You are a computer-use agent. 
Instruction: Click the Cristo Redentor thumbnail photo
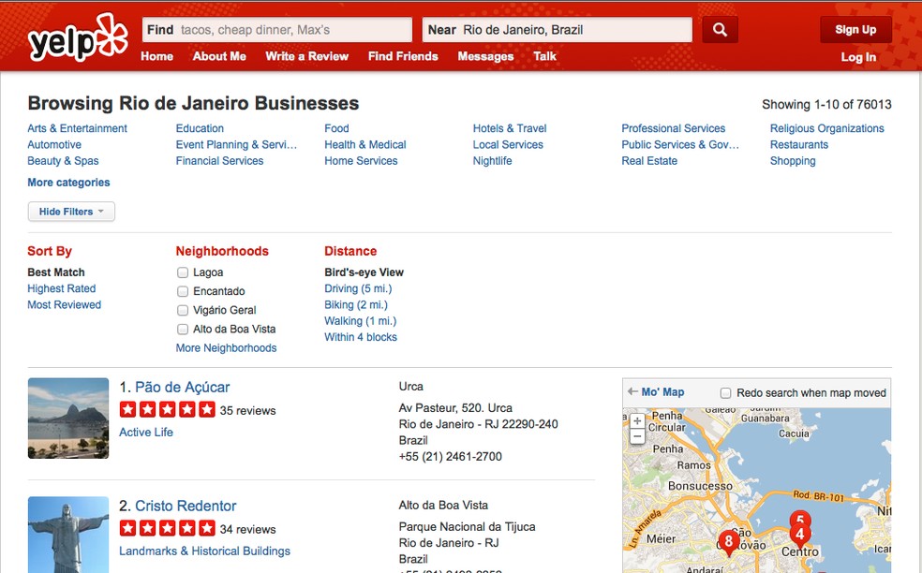pos(68,535)
